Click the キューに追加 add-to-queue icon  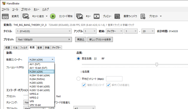pyautogui.click(x=26, y=16)
